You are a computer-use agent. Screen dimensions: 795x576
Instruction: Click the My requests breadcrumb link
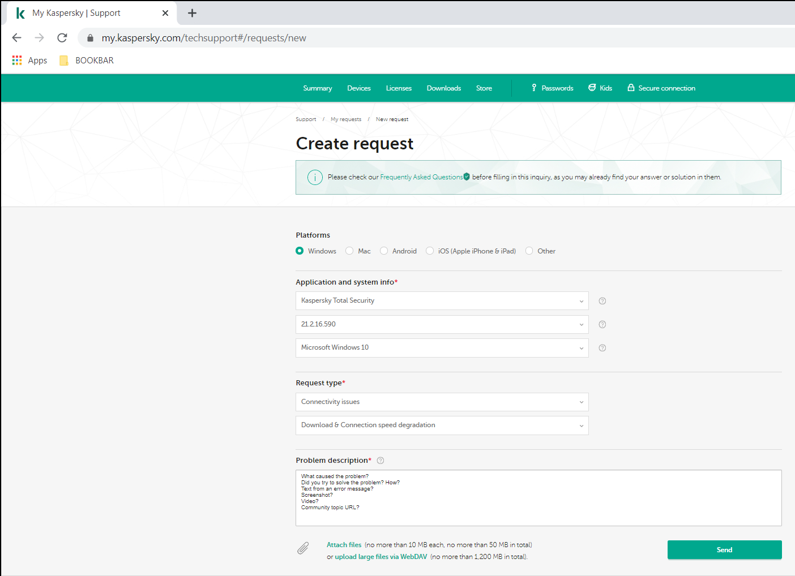(x=346, y=119)
